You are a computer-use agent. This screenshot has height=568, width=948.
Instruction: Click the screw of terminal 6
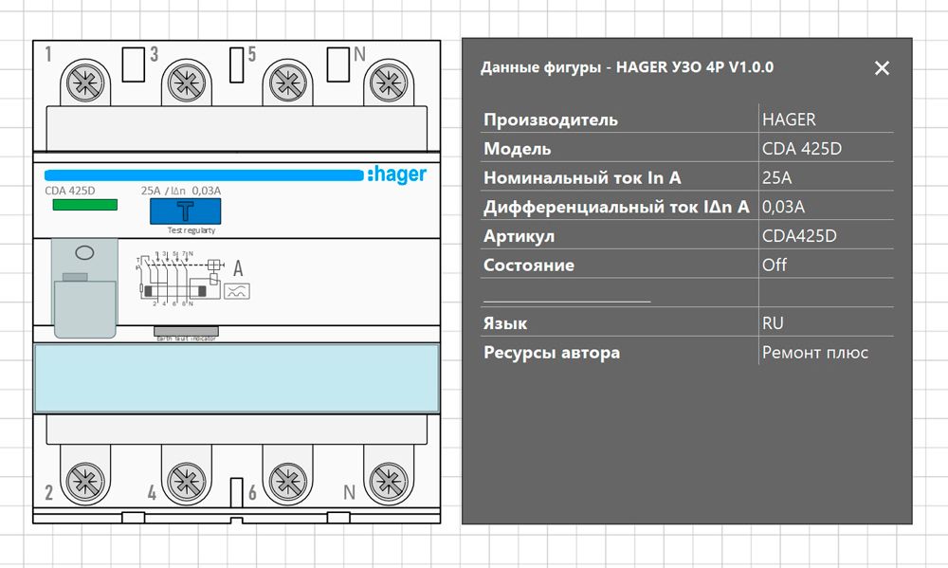[287, 482]
